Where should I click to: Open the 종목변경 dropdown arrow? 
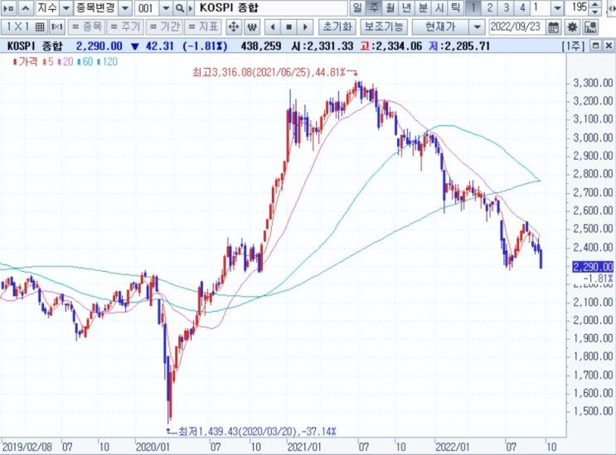tap(125, 7)
